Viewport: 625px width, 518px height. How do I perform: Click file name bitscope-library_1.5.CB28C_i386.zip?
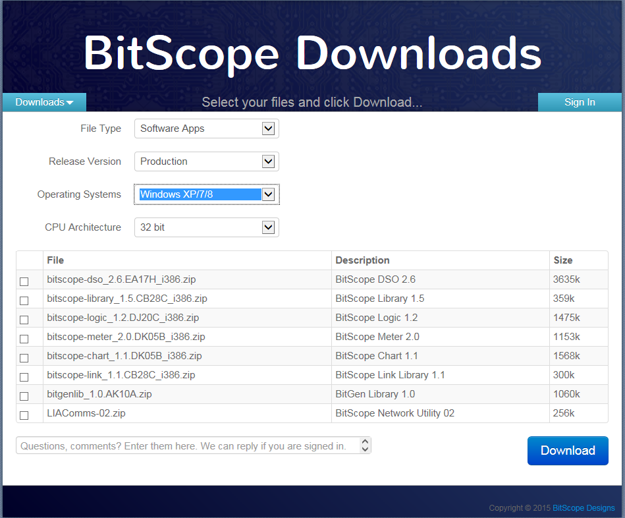click(126, 299)
